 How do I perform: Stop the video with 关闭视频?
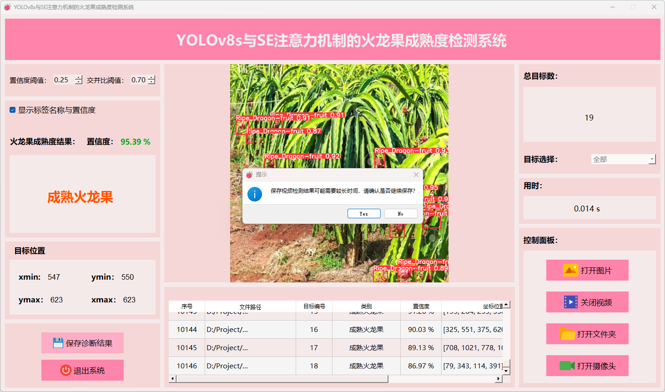587,302
